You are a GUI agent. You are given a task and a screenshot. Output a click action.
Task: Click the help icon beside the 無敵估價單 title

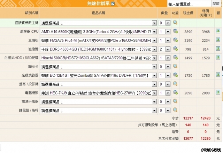pos(113,4)
